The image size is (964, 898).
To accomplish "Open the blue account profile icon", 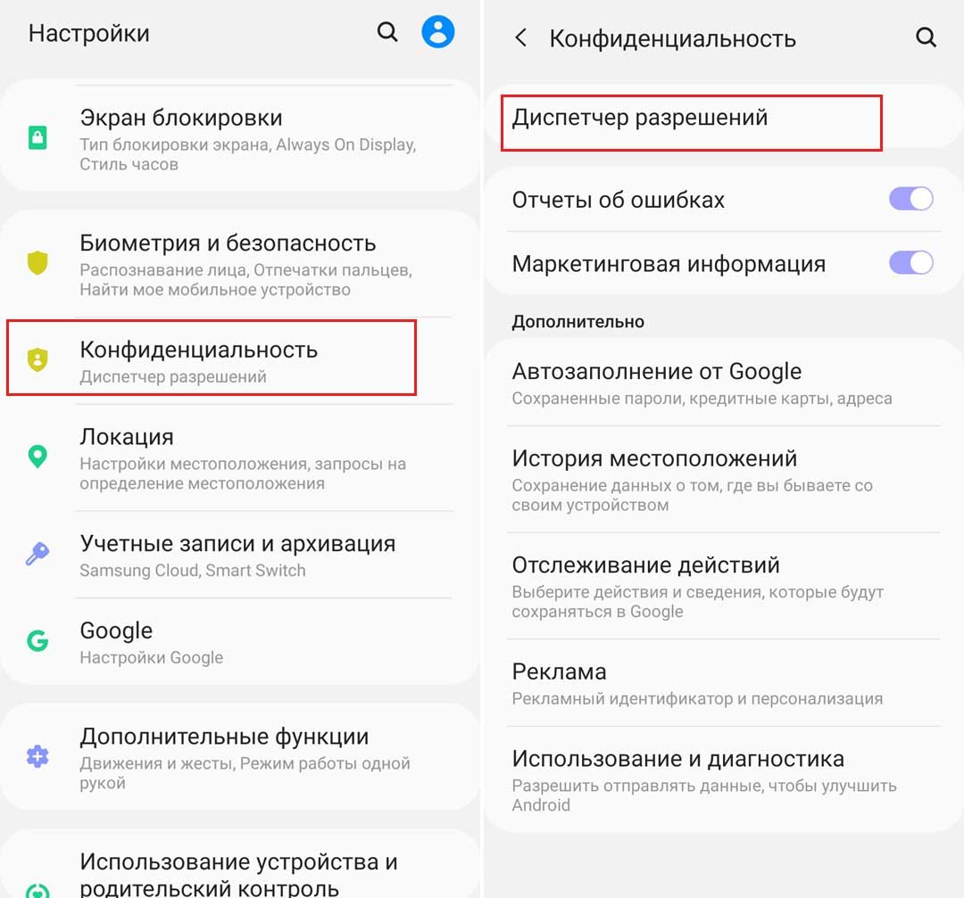I will tap(438, 32).
